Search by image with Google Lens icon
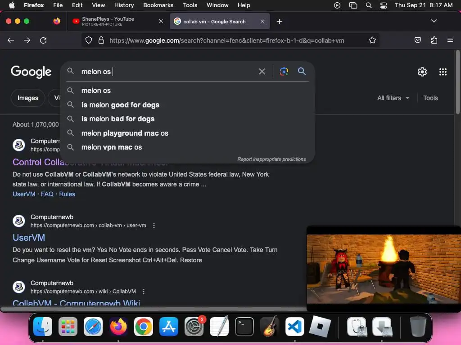 pyautogui.click(x=284, y=71)
